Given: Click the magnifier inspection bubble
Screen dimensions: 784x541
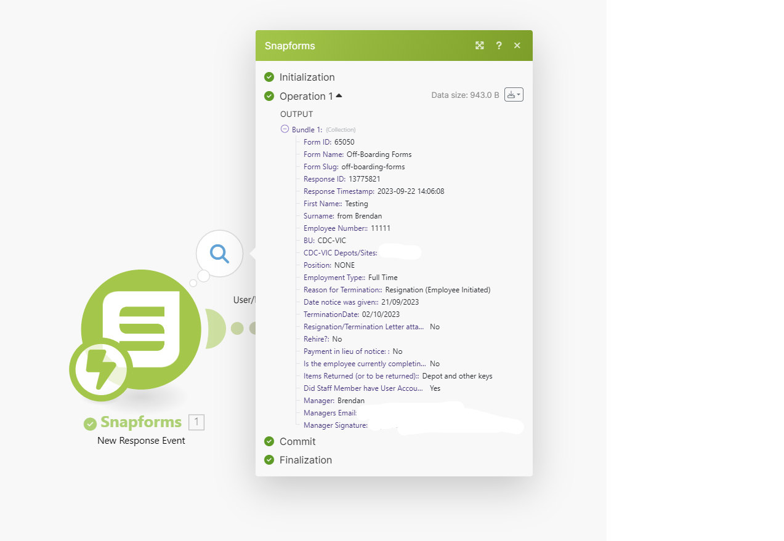Looking at the screenshot, I should (220, 253).
